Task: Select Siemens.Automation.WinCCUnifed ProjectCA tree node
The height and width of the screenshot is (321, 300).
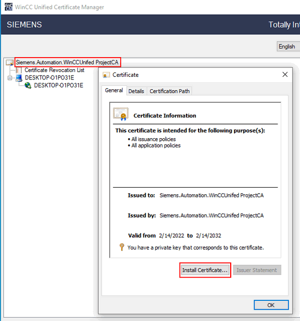Action: 67,62
